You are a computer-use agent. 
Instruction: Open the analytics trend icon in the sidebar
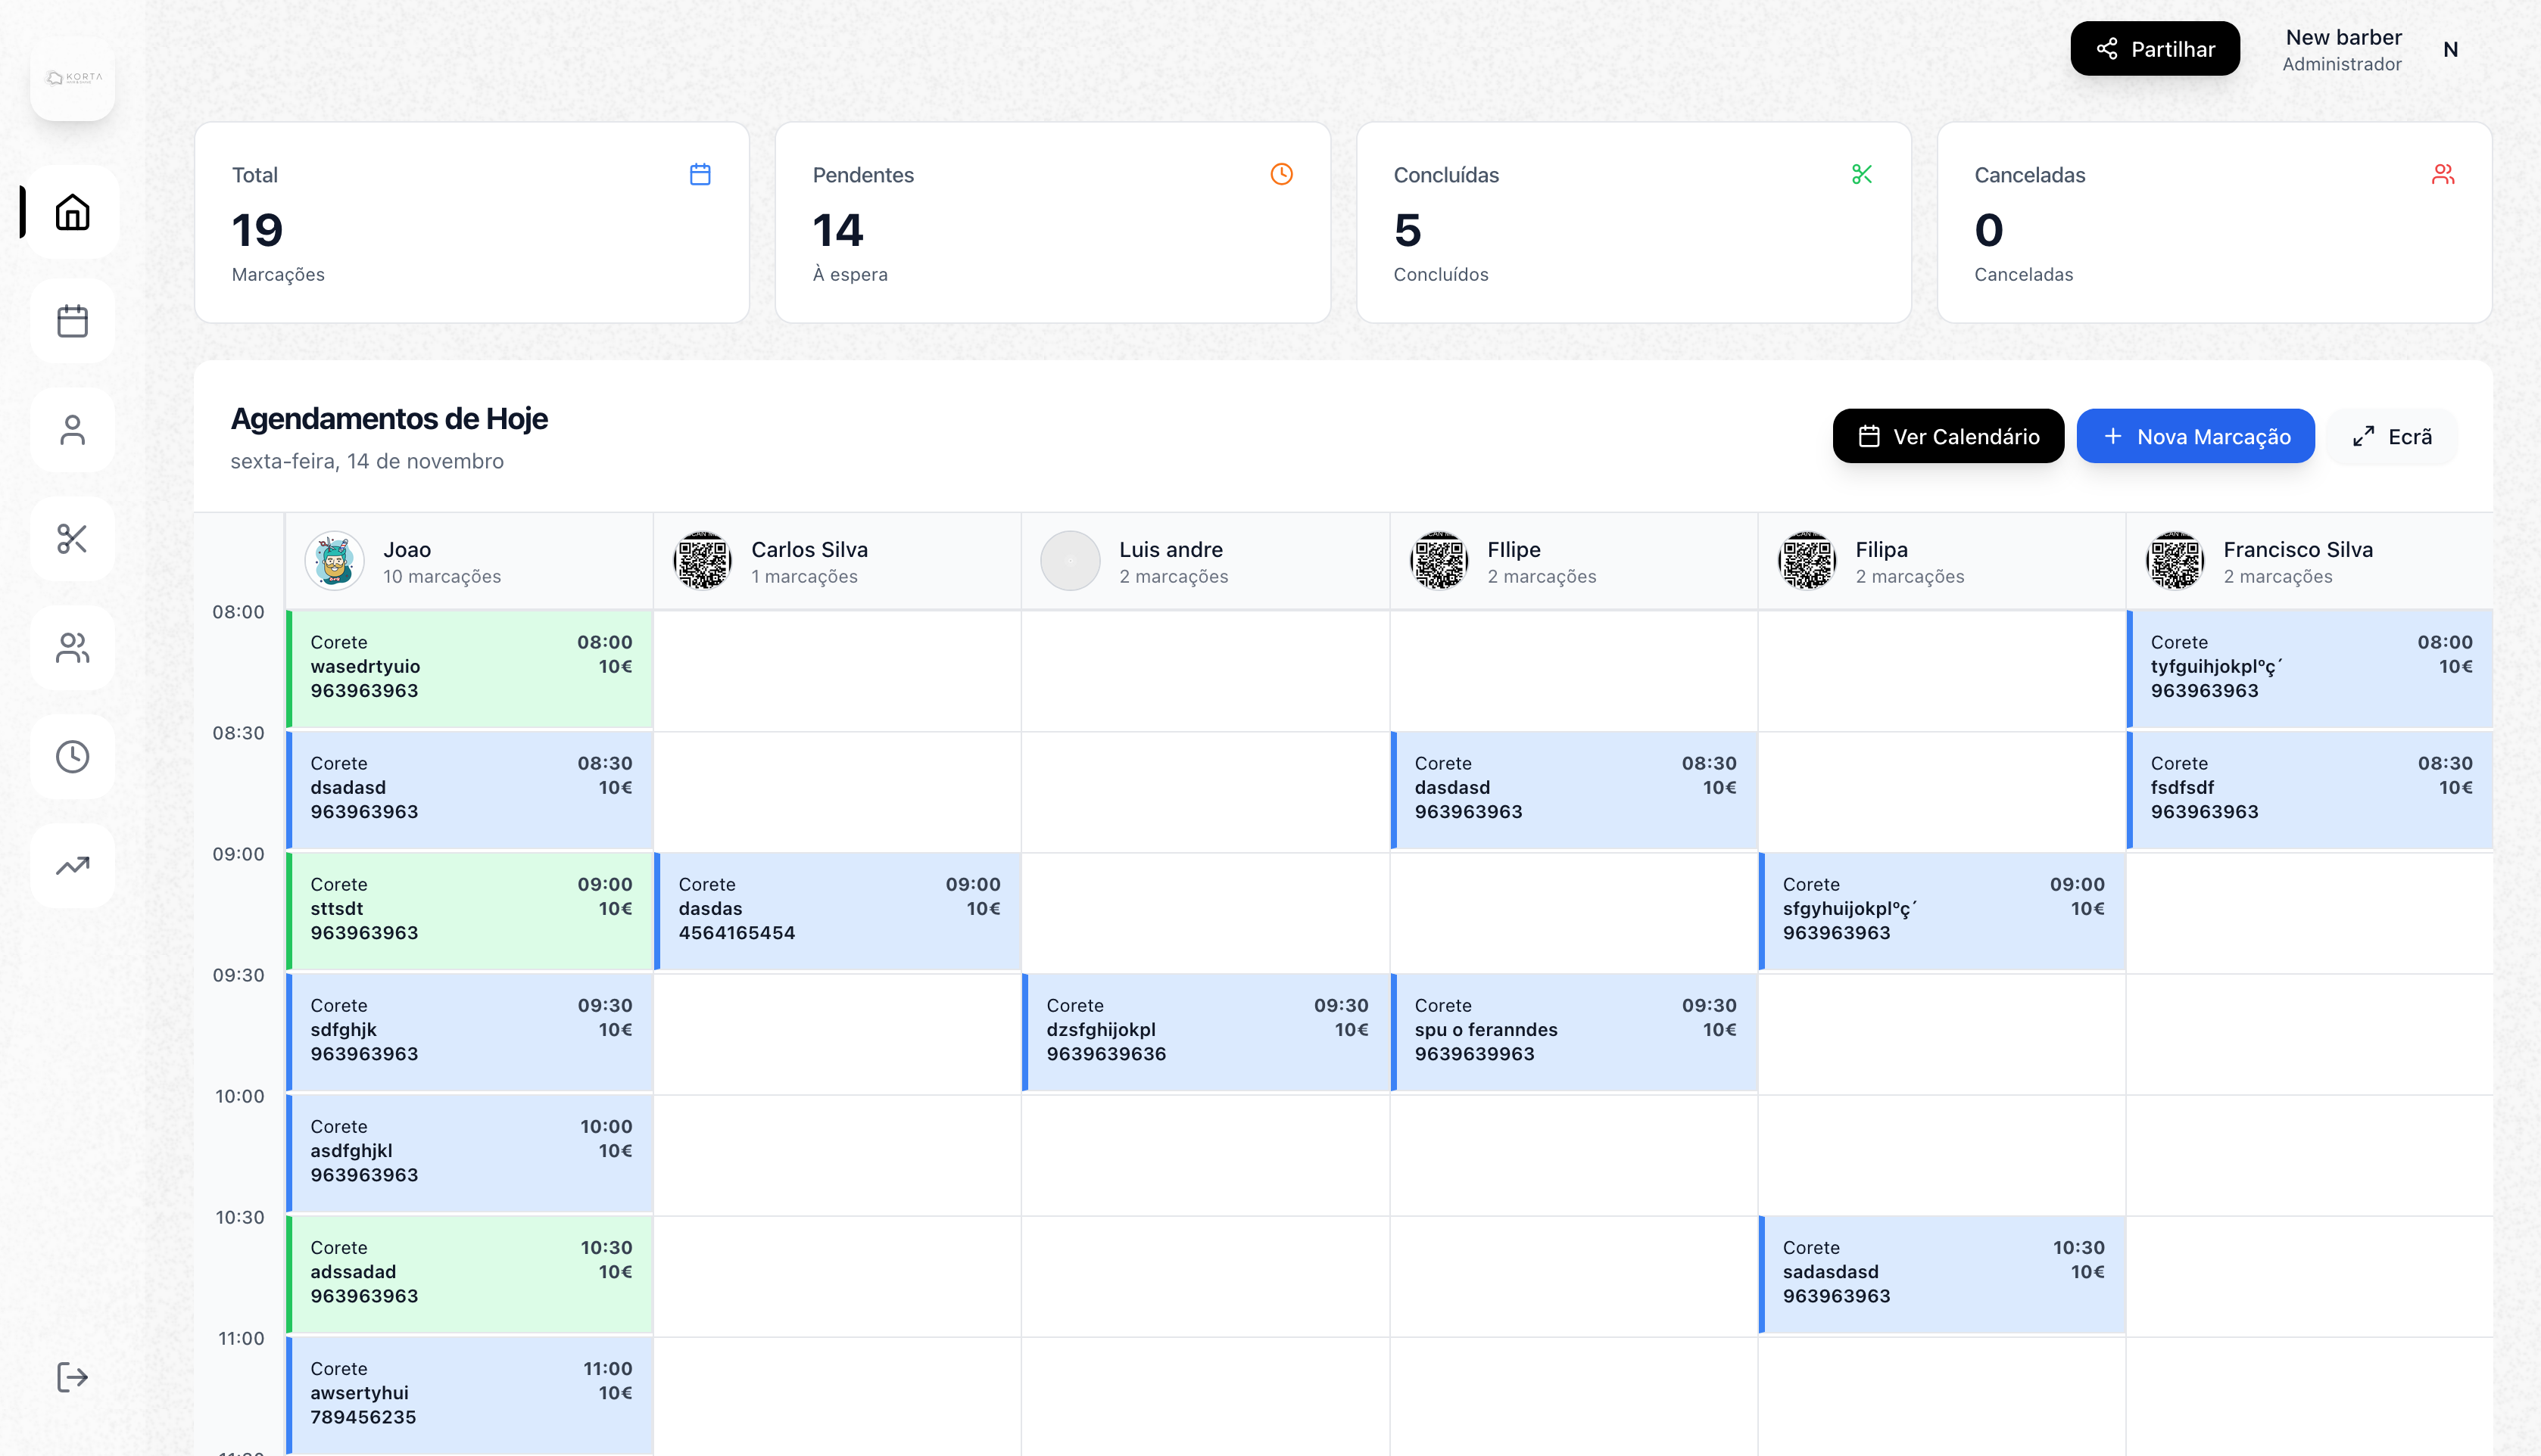(72, 865)
